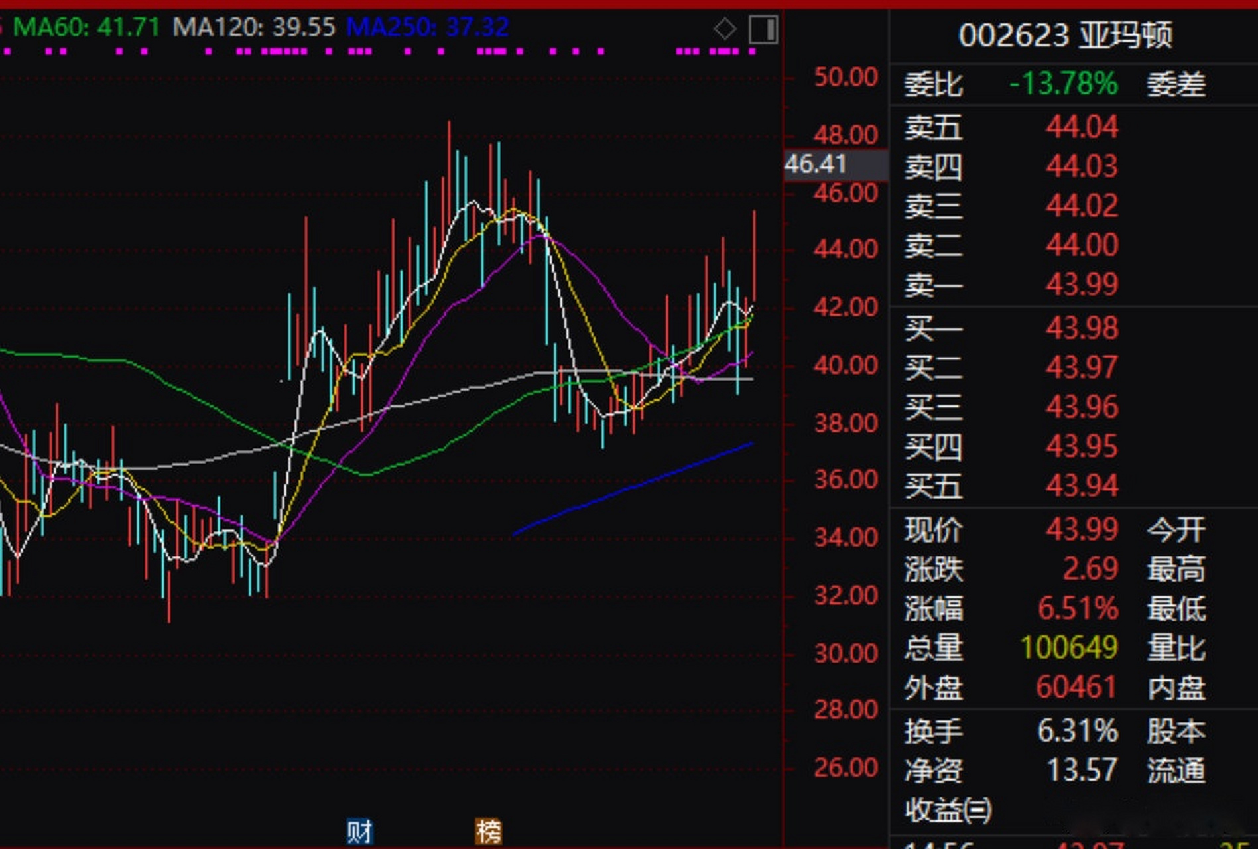This screenshot has width=1258, height=849.
Task: Click the 卖五 price 44.04
Action: click(1082, 127)
